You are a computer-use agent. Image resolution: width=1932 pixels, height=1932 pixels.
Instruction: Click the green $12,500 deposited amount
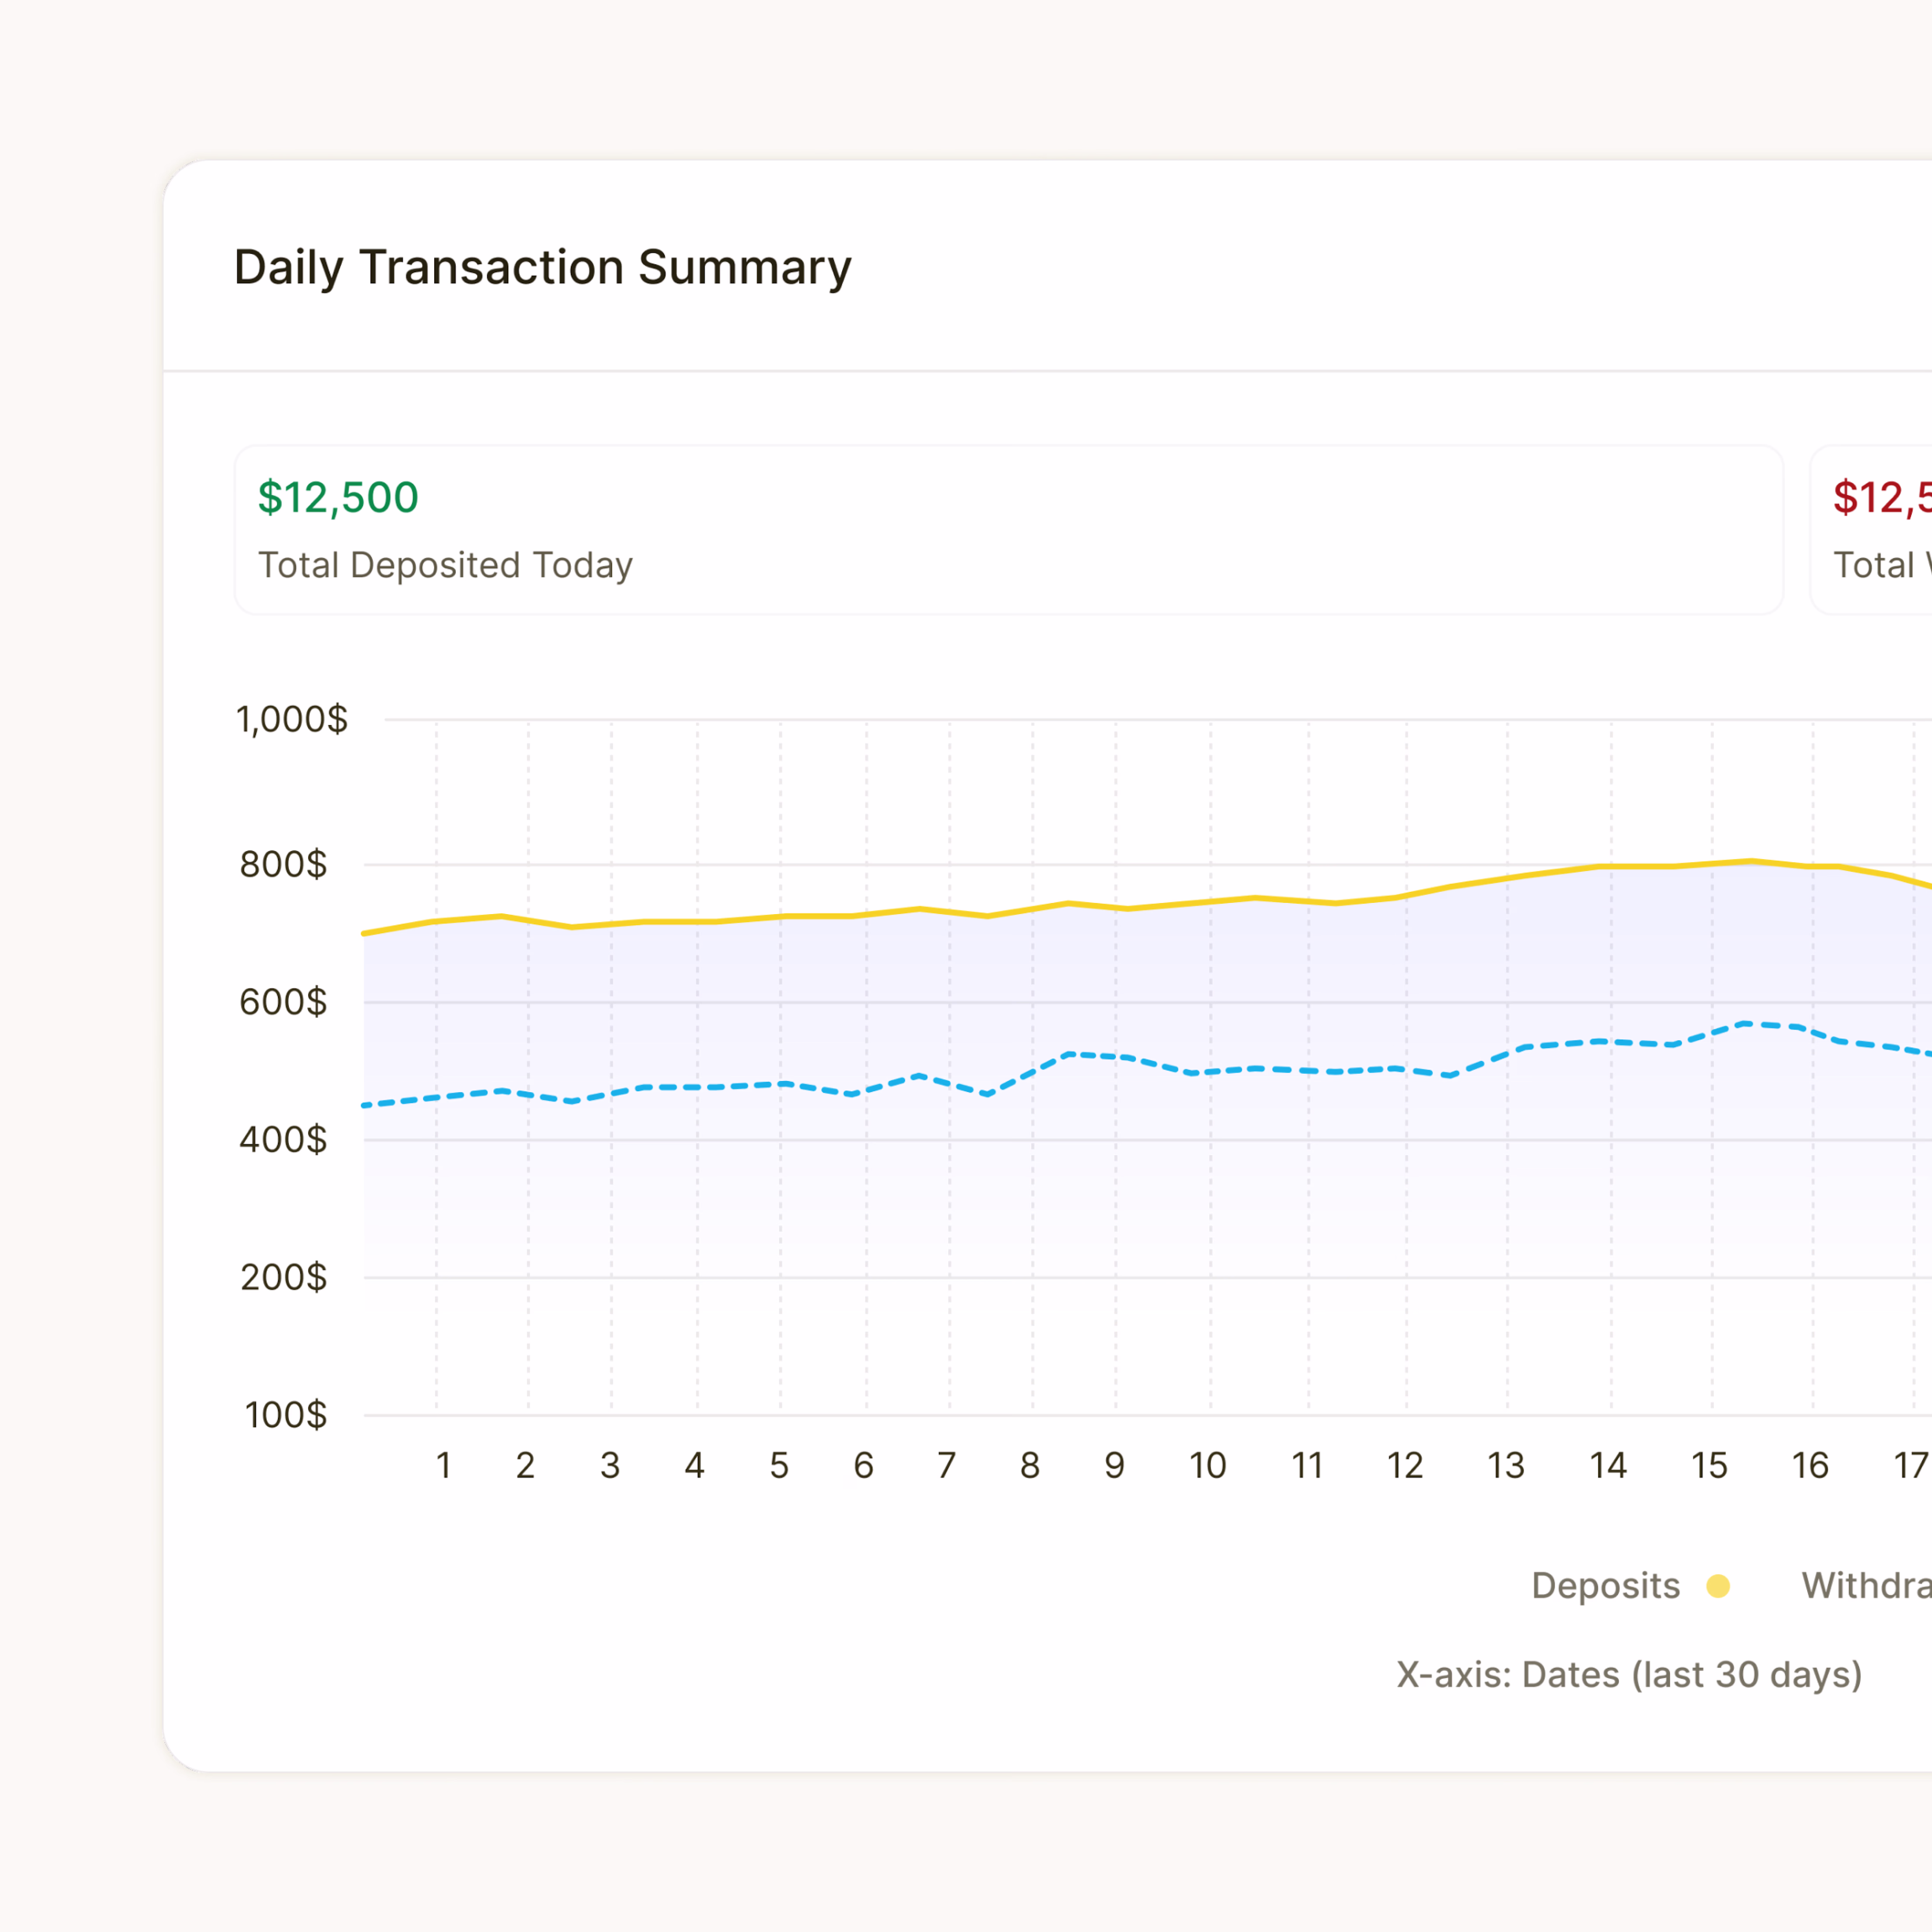[x=338, y=497]
